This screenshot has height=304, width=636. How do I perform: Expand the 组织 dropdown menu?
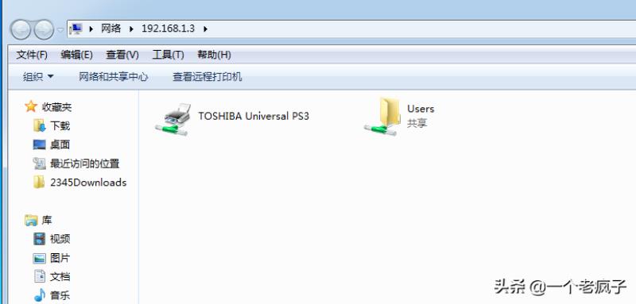click(x=38, y=76)
